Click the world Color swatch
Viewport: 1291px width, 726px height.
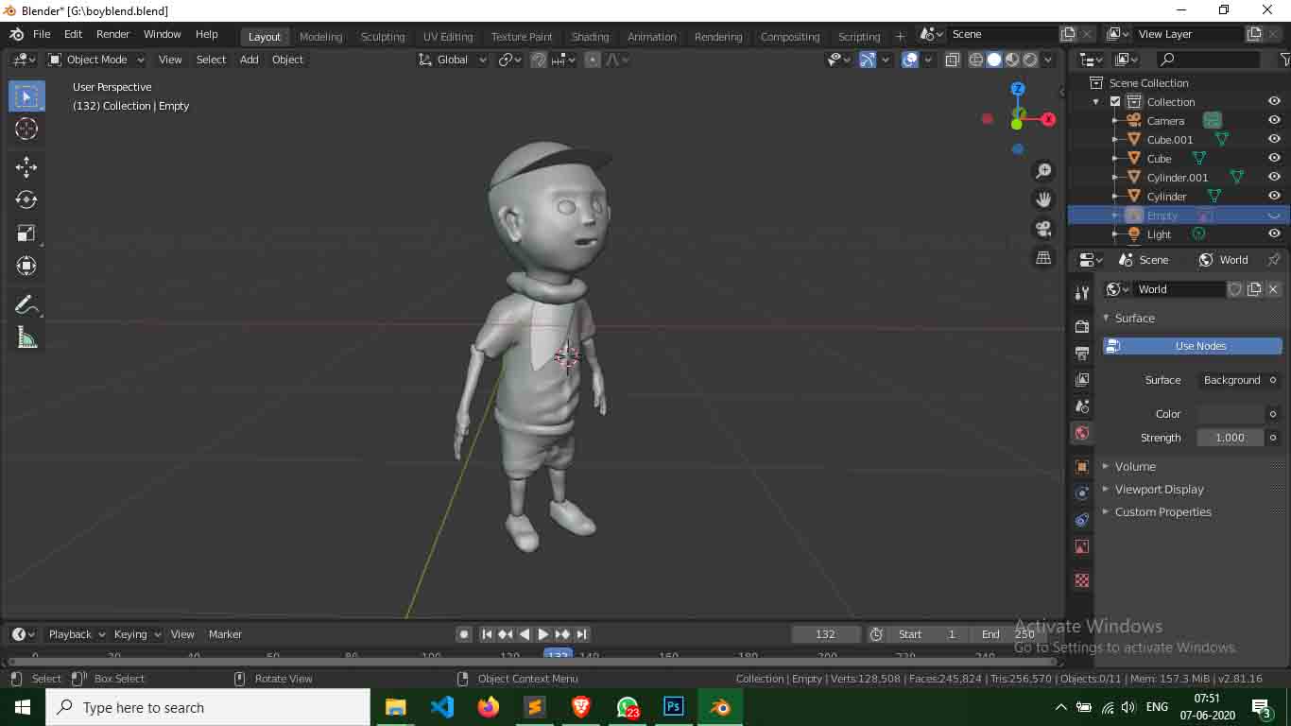click(1231, 414)
